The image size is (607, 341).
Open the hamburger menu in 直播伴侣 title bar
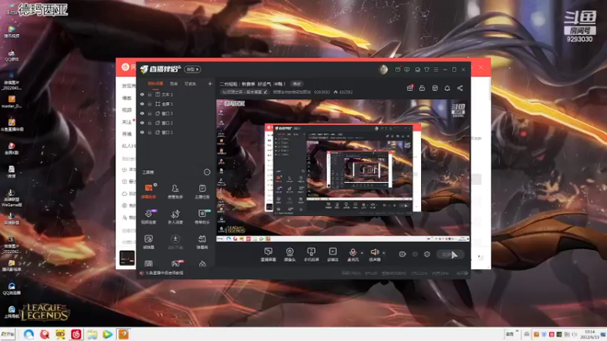tap(436, 70)
